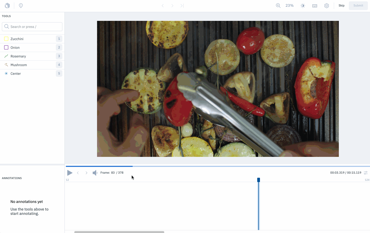Image resolution: width=370 pixels, height=233 pixels.
Task: Select the Rosemary polyline tool
Action: 32,56
